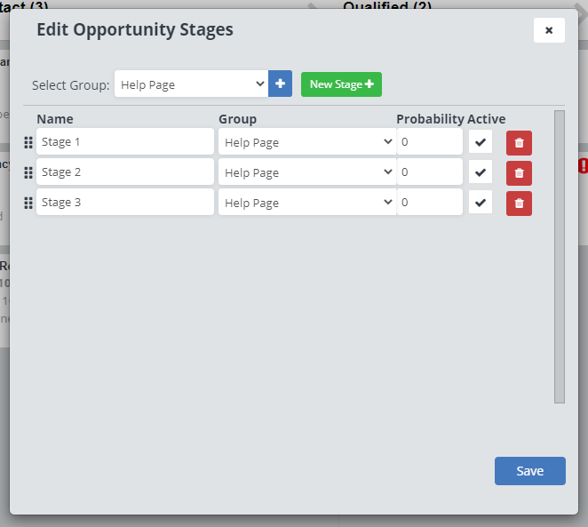Toggle Active checkbox for Stage 3
This screenshot has width=588, height=527.
click(x=481, y=203)
